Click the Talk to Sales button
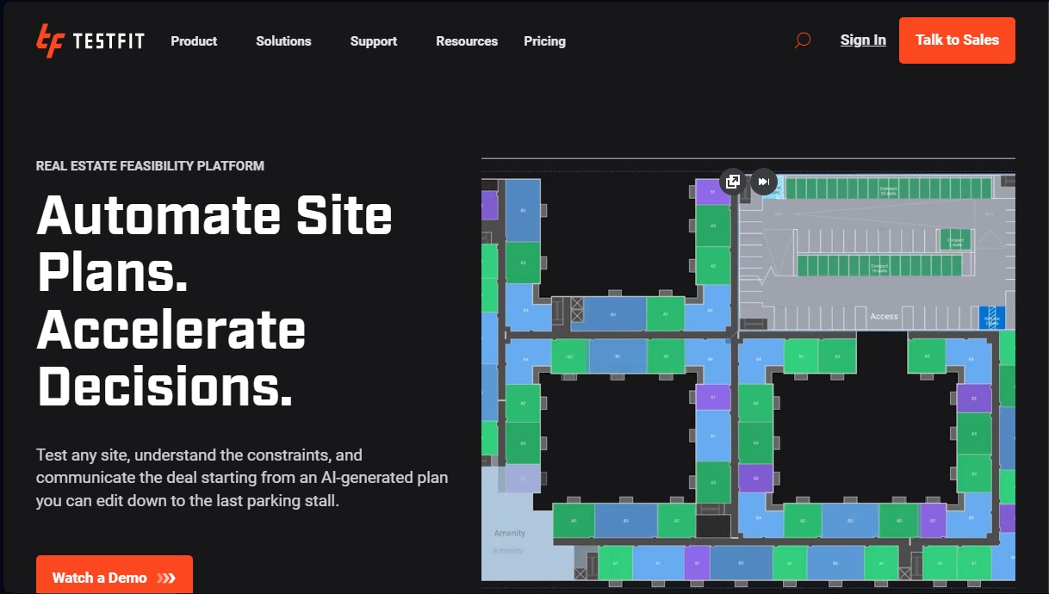This screenshot has height=594, width=1049. (x=957, y=40)
